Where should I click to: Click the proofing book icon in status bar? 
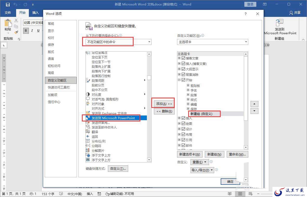click(x=61, y=194)
